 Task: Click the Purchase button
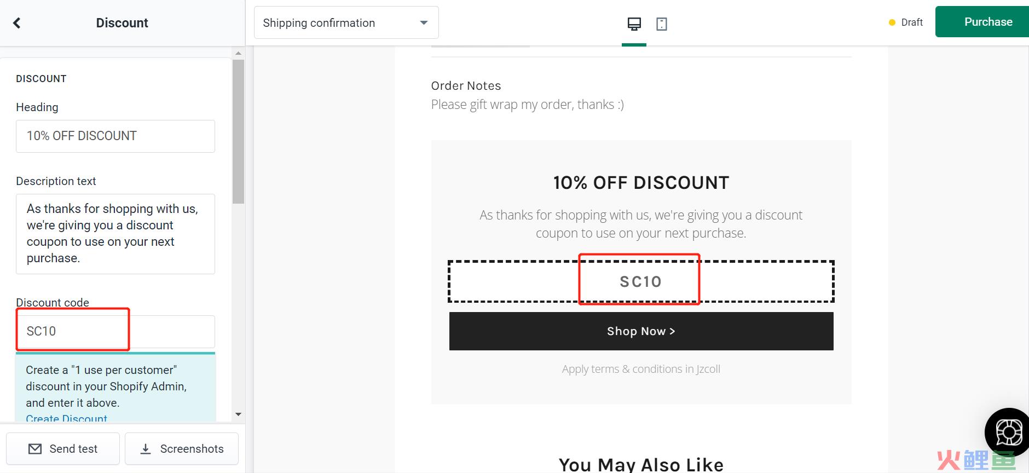(982, 22)
